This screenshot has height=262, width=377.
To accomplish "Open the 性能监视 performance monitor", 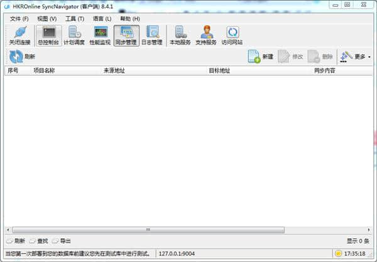I will tap(100, 36).
